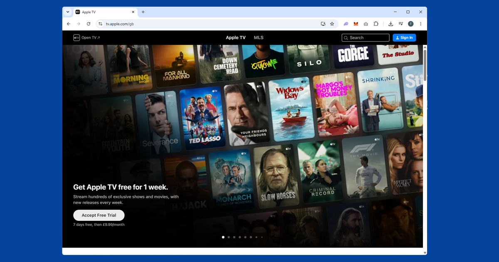This screenshot has height=262, width=499.
Task: Select the fourth carousel dot
Action: (240, 237)
